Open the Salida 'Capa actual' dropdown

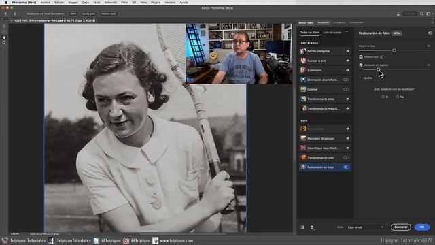[x=365, y=227]
